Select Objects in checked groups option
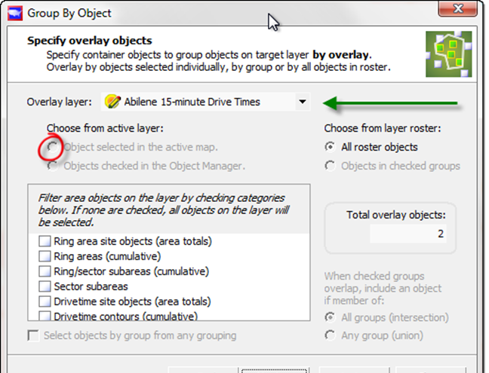The height and width of the screenshot is (373, 489). point(331,166)
